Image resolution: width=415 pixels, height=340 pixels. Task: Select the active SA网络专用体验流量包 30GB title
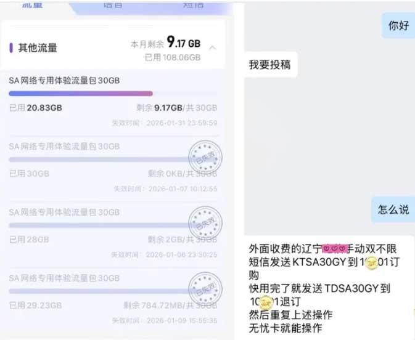point(64,80)
